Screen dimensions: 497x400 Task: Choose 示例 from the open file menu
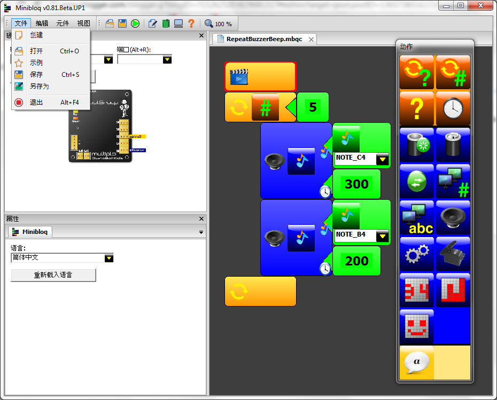[35, 62]
